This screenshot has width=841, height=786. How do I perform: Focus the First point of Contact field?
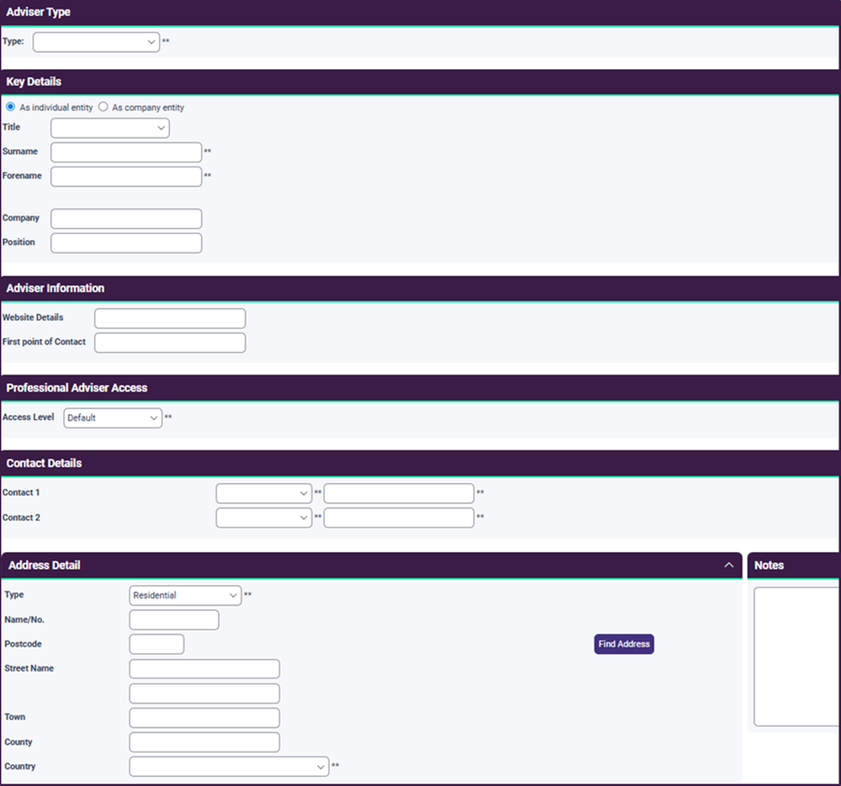pos(170,343)
